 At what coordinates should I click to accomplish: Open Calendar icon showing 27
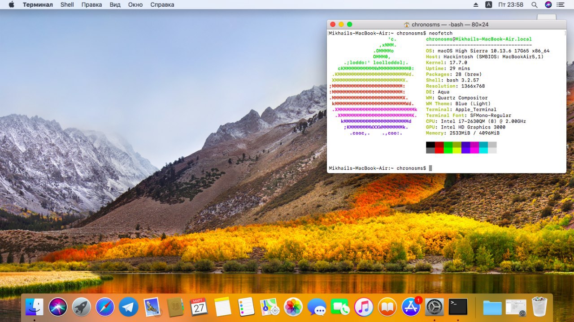tap(199, 307)
